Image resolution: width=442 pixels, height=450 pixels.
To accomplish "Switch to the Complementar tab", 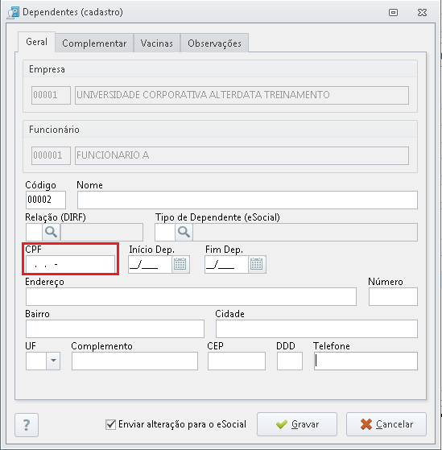I will click(x=94, y=43).
